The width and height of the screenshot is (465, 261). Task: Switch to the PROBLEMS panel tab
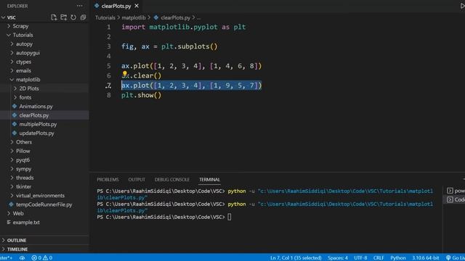108,180
